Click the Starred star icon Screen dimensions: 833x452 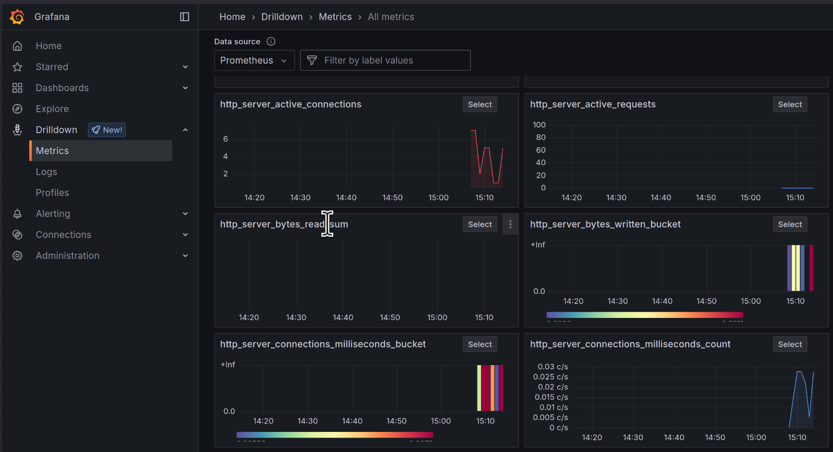17,67
